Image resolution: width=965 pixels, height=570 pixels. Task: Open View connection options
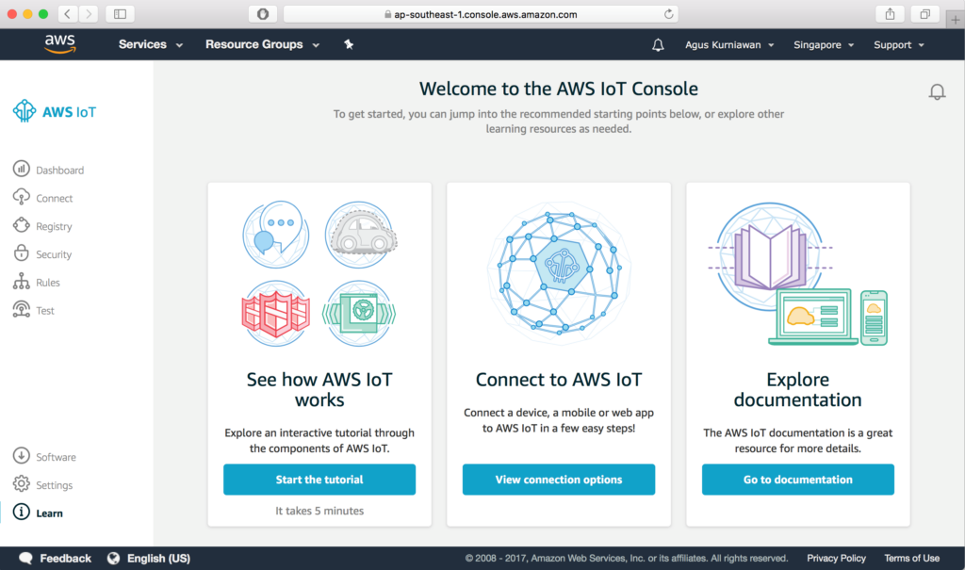click(x=558, y=480)
